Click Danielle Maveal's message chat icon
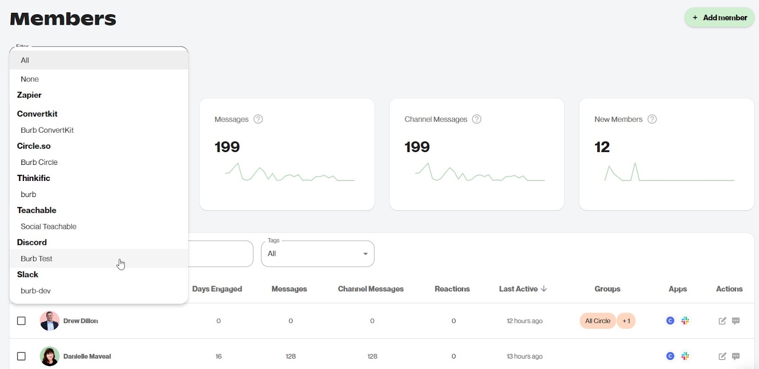 [x=736, y=356]
